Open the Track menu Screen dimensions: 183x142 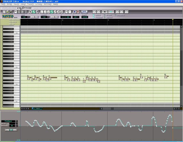(x=31, y=4)
